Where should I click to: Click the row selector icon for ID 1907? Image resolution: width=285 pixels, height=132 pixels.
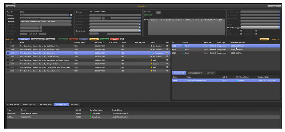click(8, 53)
